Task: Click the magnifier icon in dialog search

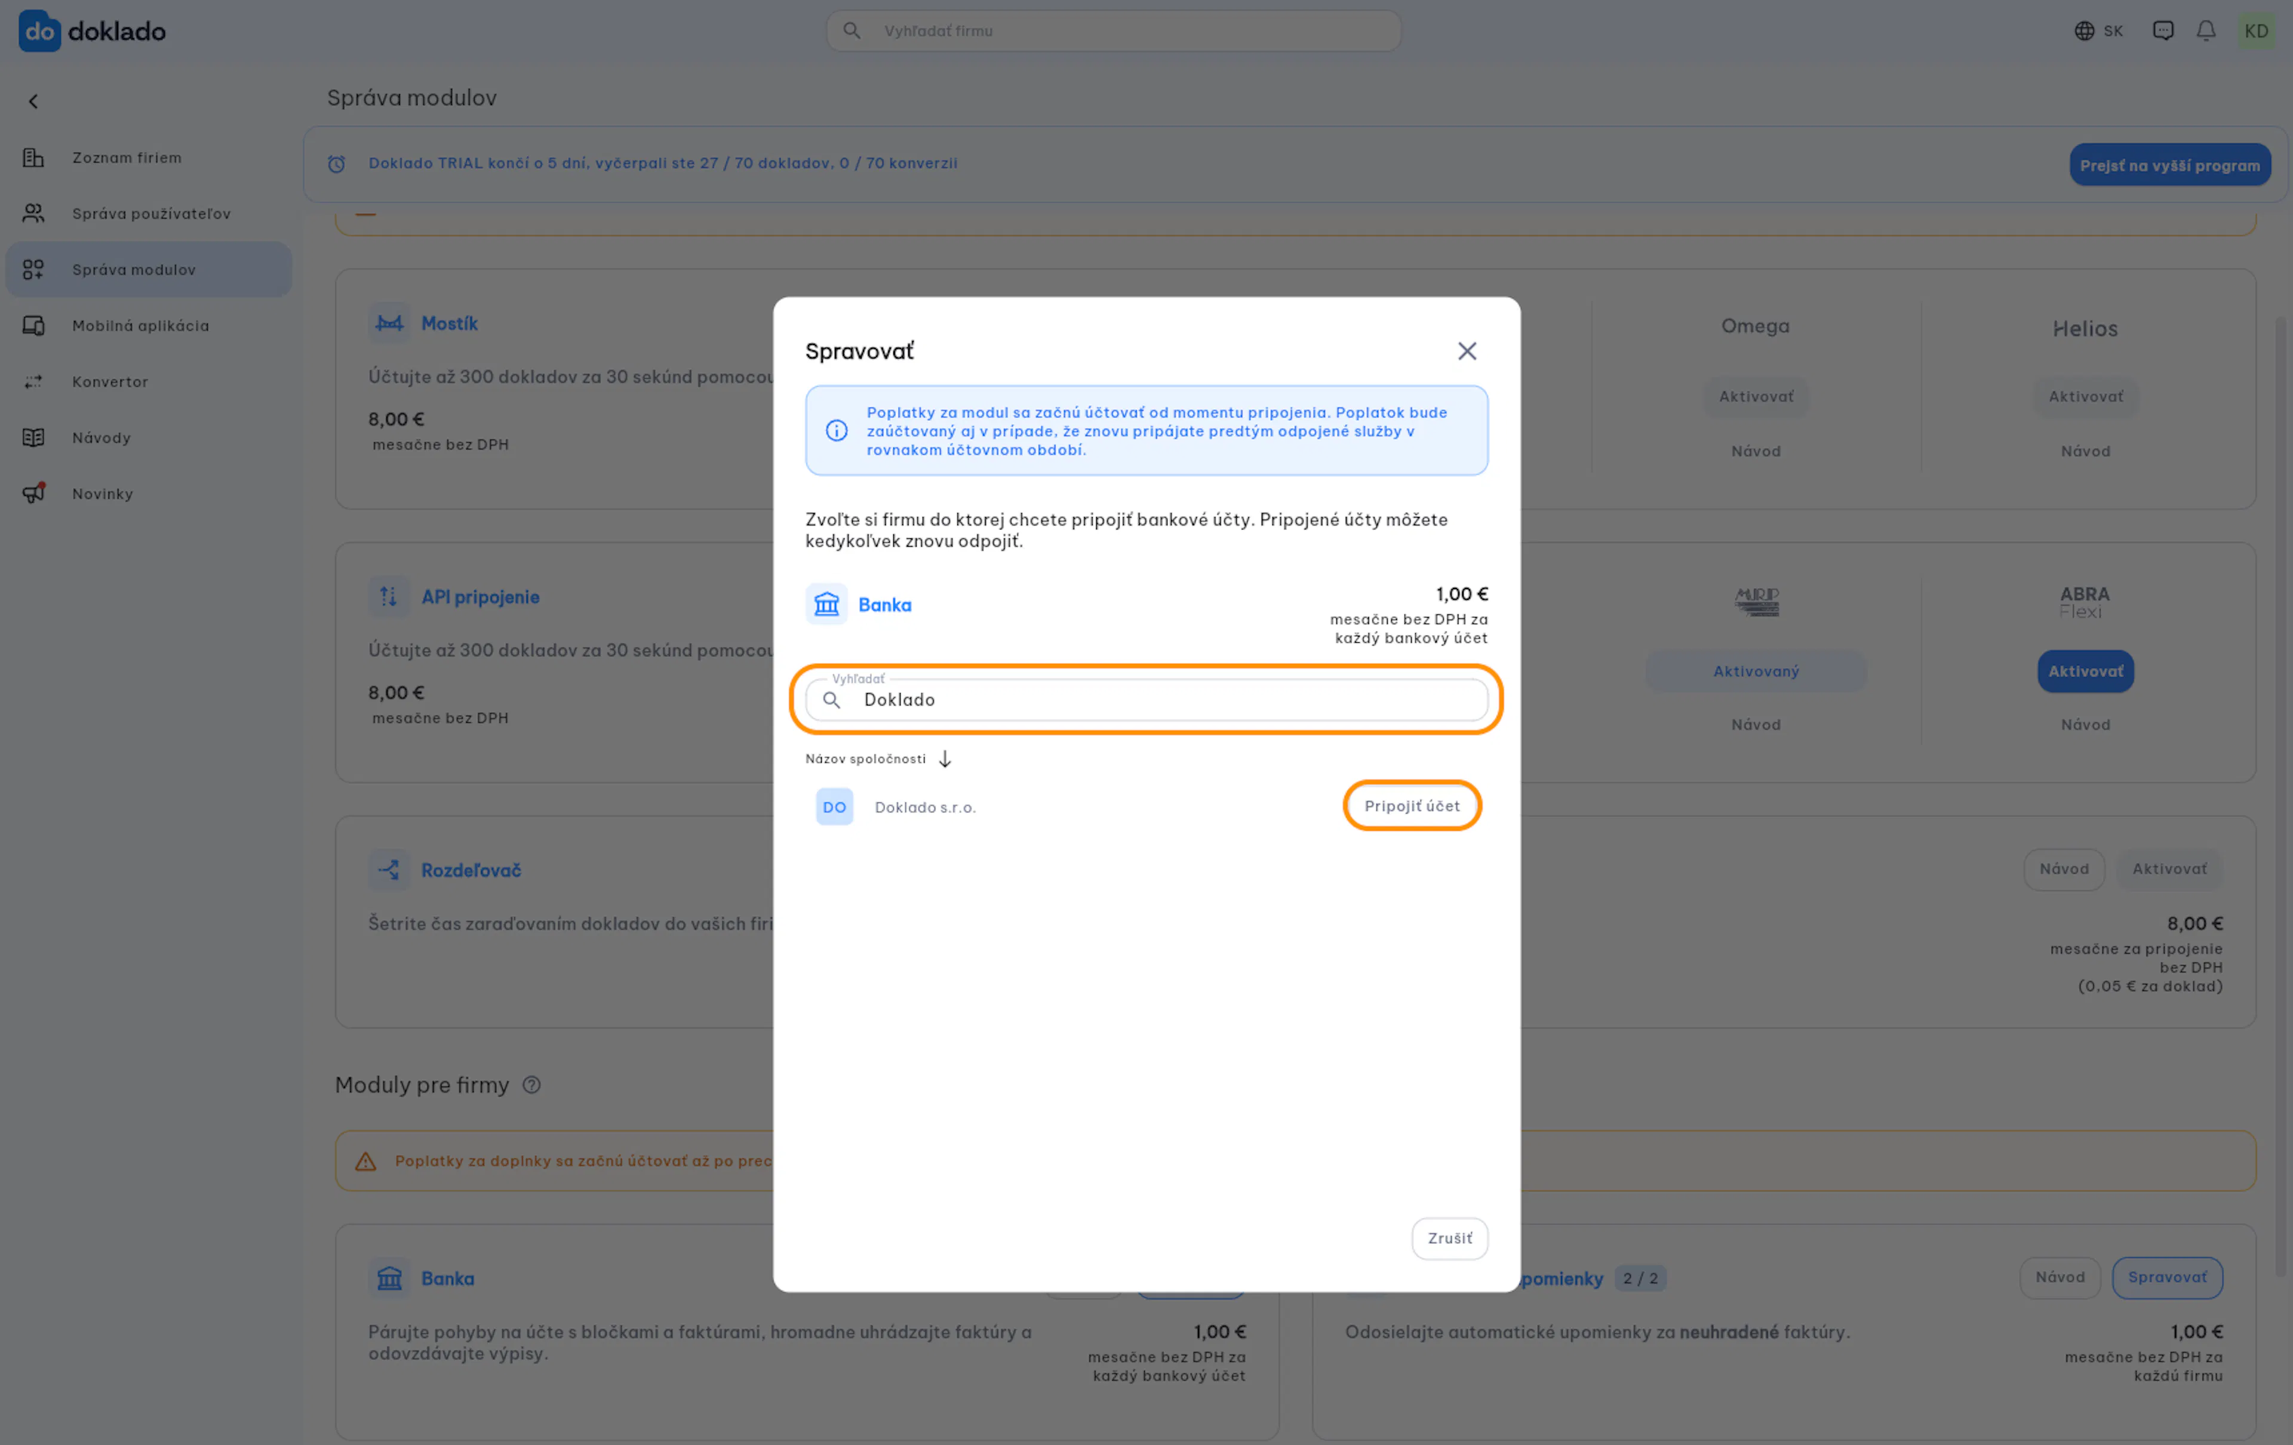Action: point(832,701)
